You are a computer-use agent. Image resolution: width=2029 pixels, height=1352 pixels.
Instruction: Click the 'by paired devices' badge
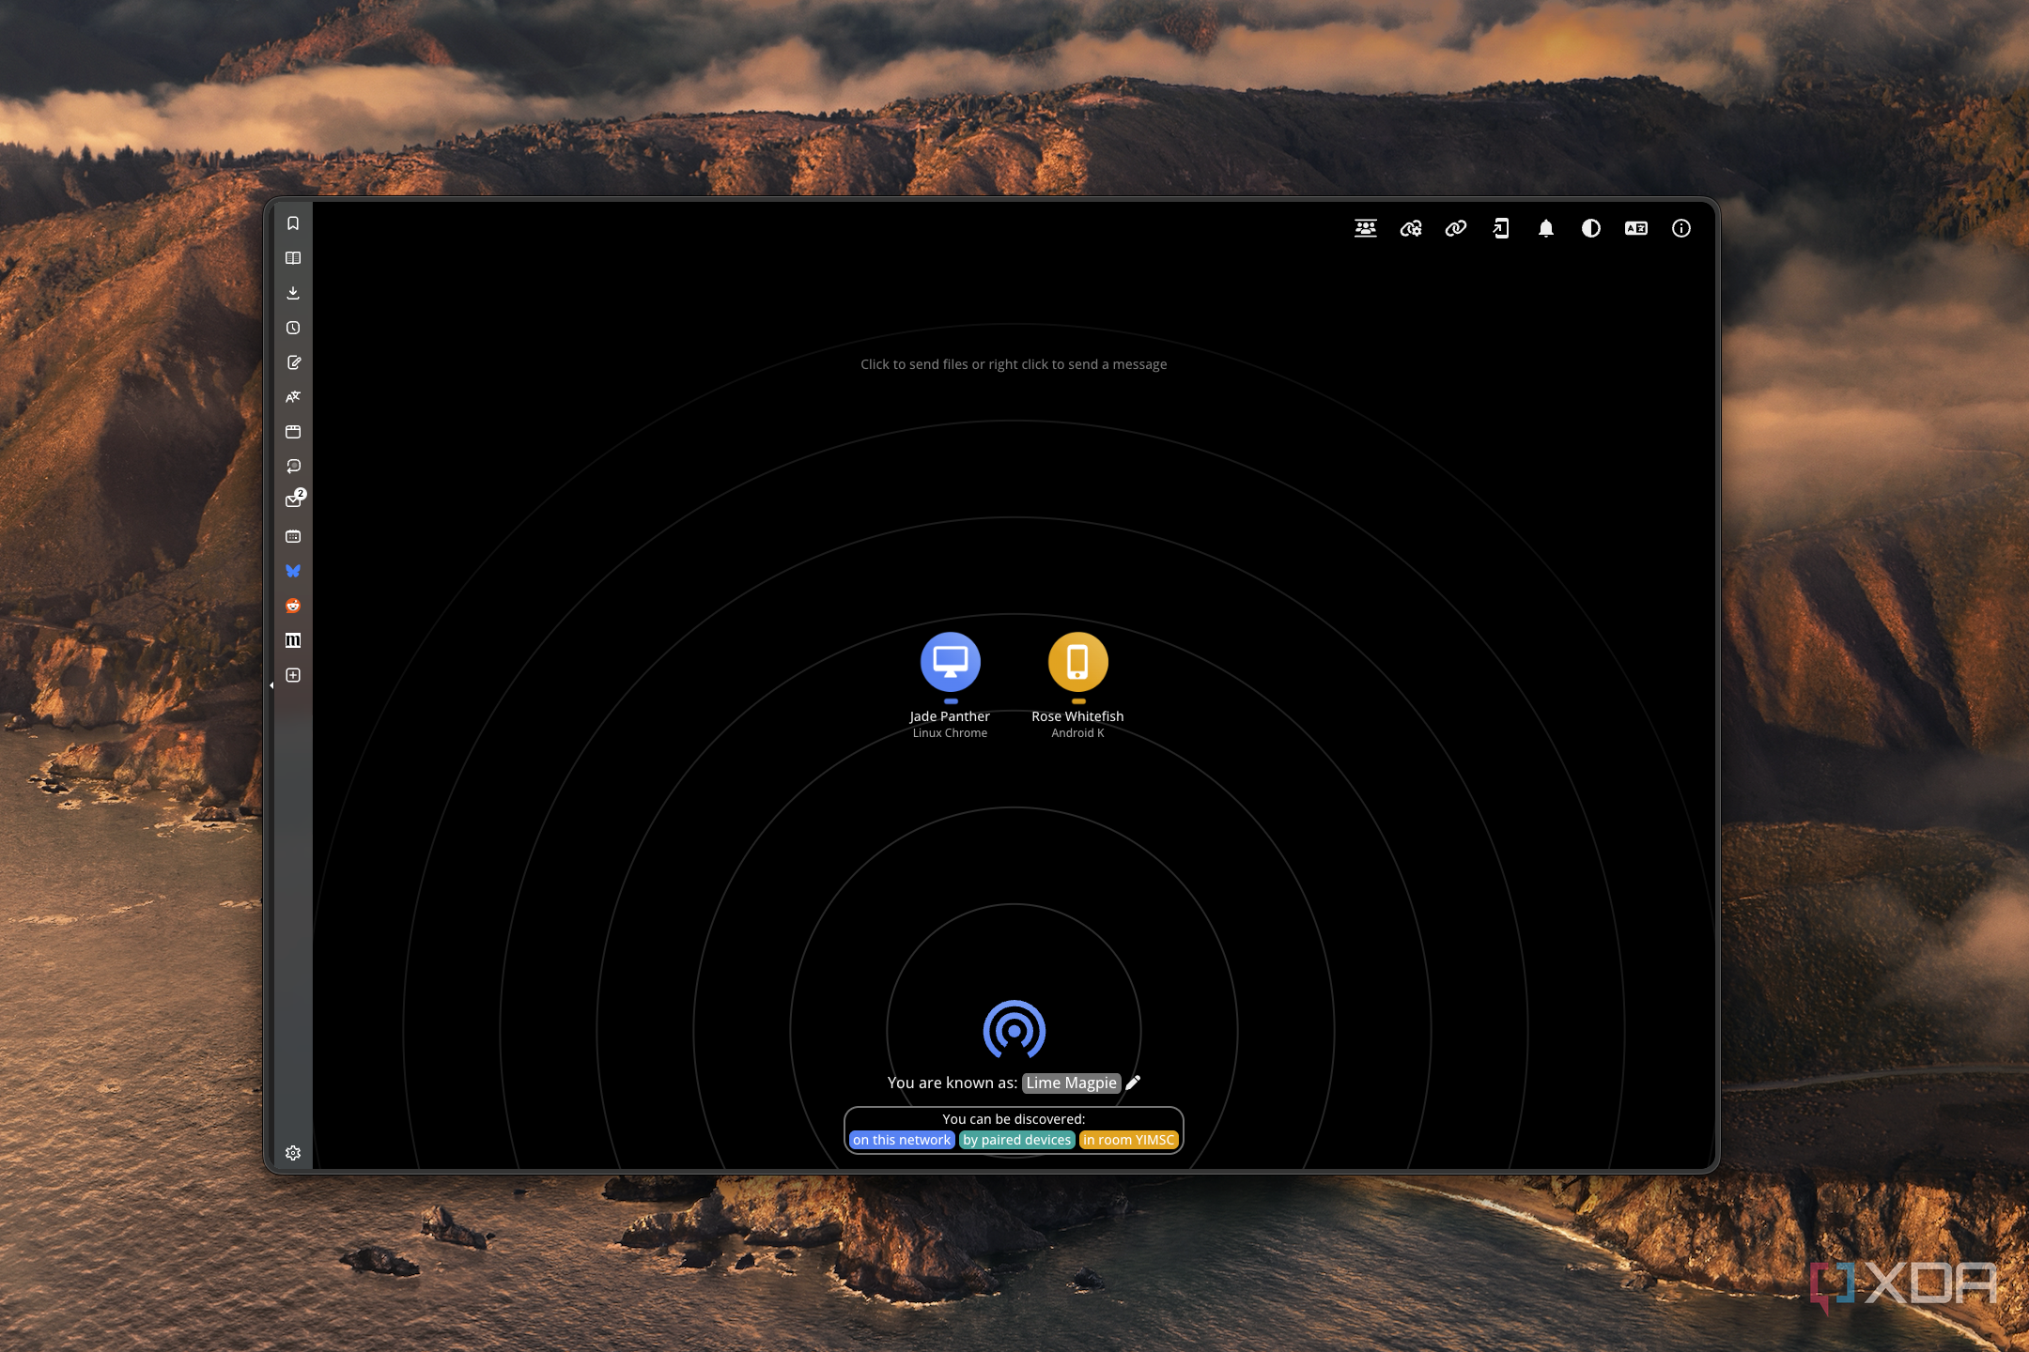pos(1017,1140)
